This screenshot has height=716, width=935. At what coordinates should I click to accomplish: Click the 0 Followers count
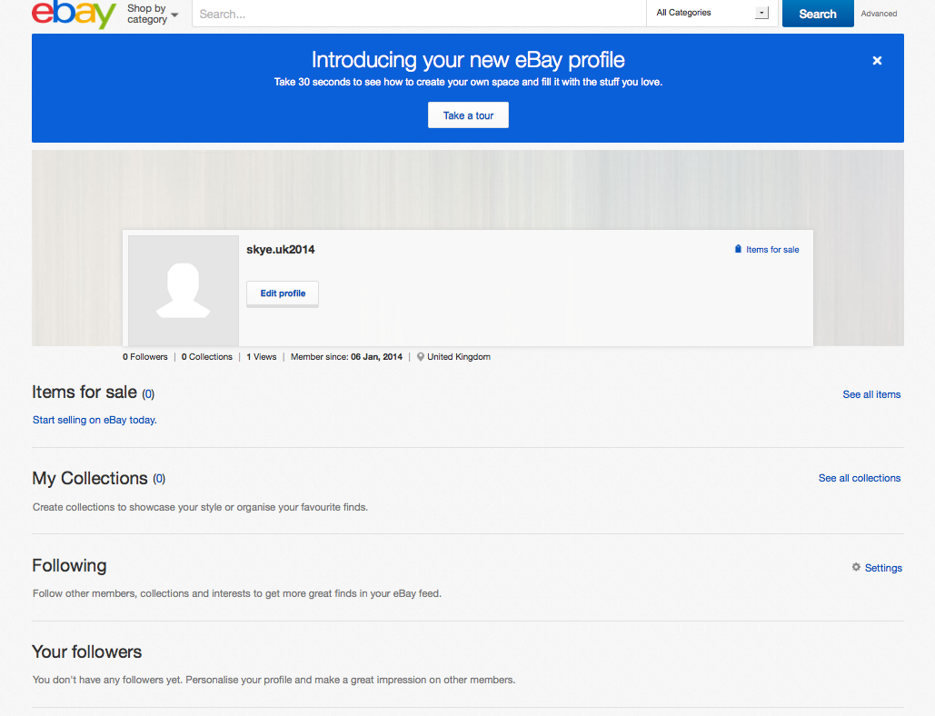tap(144, 356)
